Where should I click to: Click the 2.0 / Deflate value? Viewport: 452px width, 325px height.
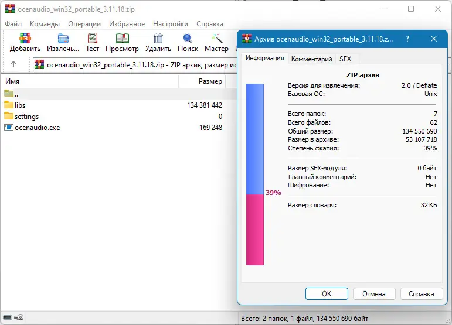[419, 85]
